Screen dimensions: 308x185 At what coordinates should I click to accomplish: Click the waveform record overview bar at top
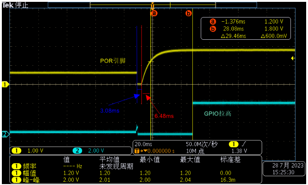[x=152, y=5]
